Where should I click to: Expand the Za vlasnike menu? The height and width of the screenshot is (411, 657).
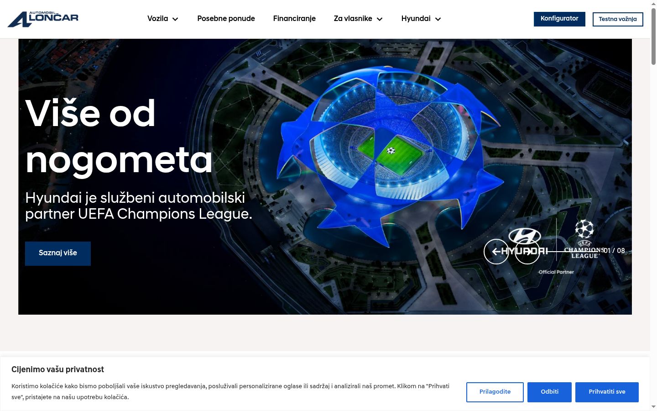coord(358,19)
